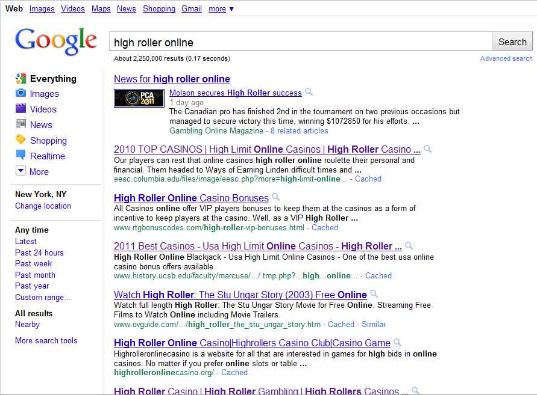Viewport: 537px width, 395px height.
Task: Open the more dropdown in top navigation
Action: (221, 9)
